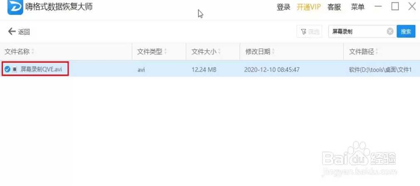The width and height of the screenshot is (420, 186).
Task: Sort by file path arrows
Action: 377,51
